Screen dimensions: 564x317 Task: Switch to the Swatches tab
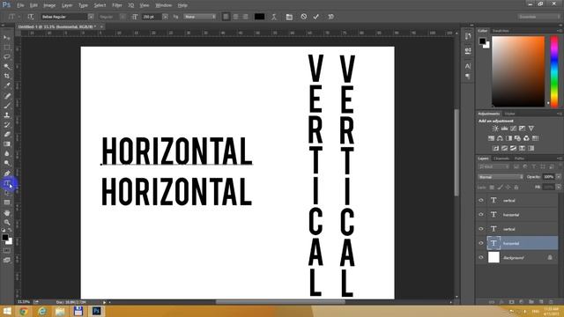pyautogui.click(x=501, y=31)
